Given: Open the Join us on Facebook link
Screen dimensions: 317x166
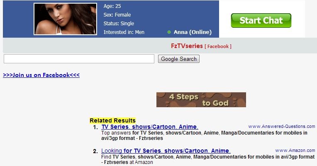Looking at the screenshot, I should pos(41,75).
